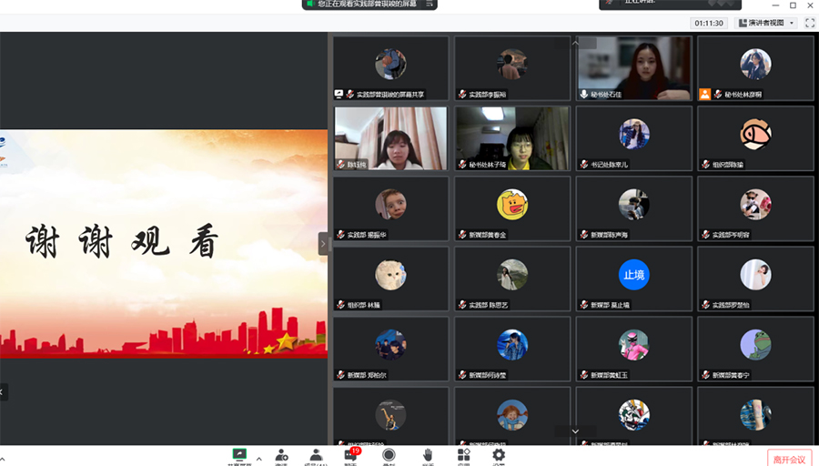This screenshot has width=819, height=466.
Task: Click the 离开会议 leave meeting button
Action: tap(788, 458)
